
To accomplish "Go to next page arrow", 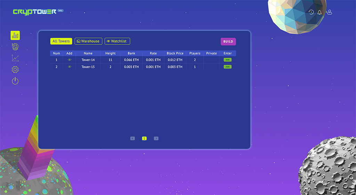I will point(156,138).
